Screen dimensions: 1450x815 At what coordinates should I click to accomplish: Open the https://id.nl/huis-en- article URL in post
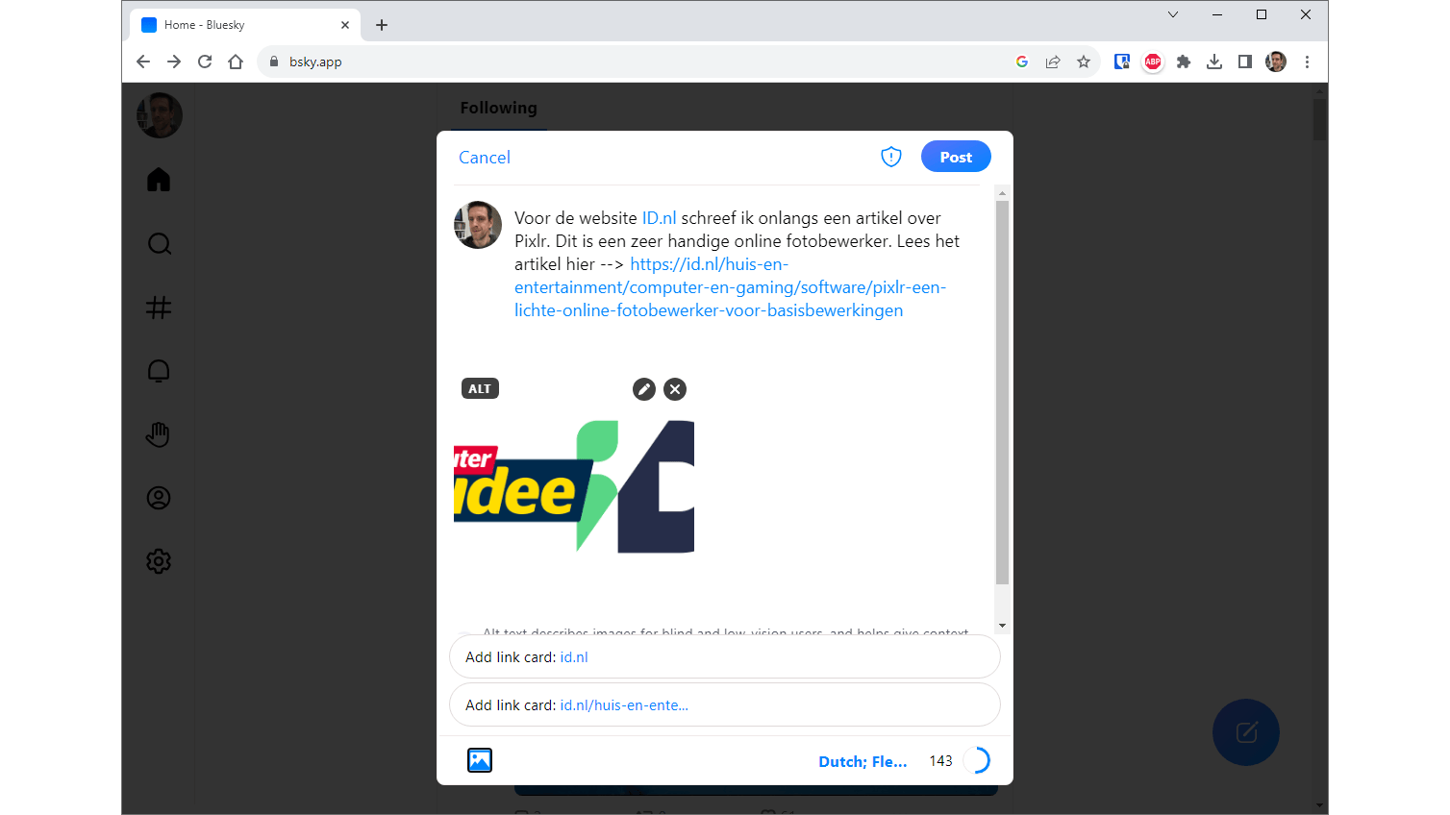click(731, 287)
